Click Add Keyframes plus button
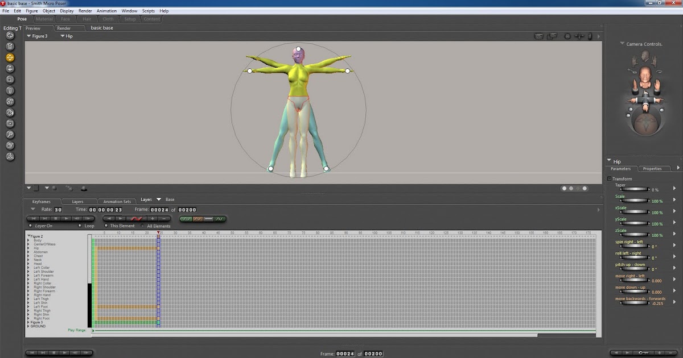This screenshot has width=683, height=358. (x=153, y=218)
